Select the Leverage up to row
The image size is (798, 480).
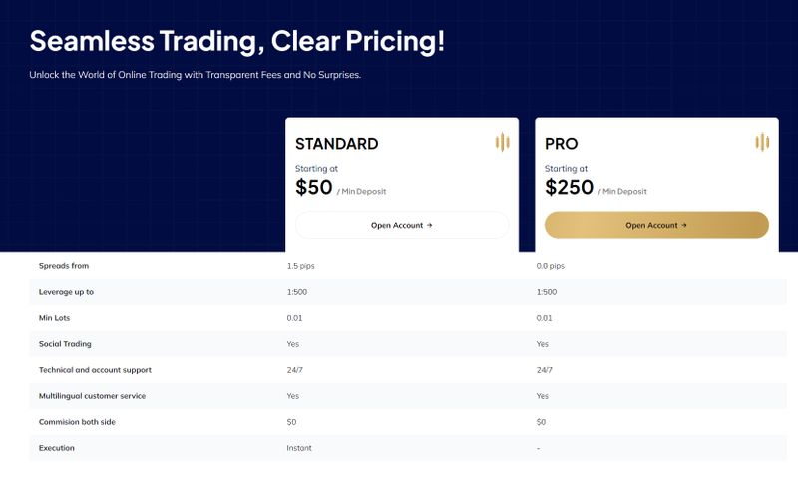pos(408,292)
